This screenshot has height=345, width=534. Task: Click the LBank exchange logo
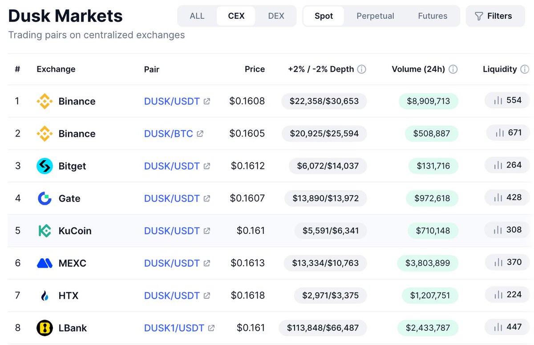pos(44,328)
